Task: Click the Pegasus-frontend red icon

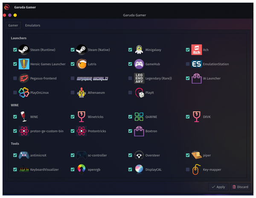Action: click(x=24, y=79)
